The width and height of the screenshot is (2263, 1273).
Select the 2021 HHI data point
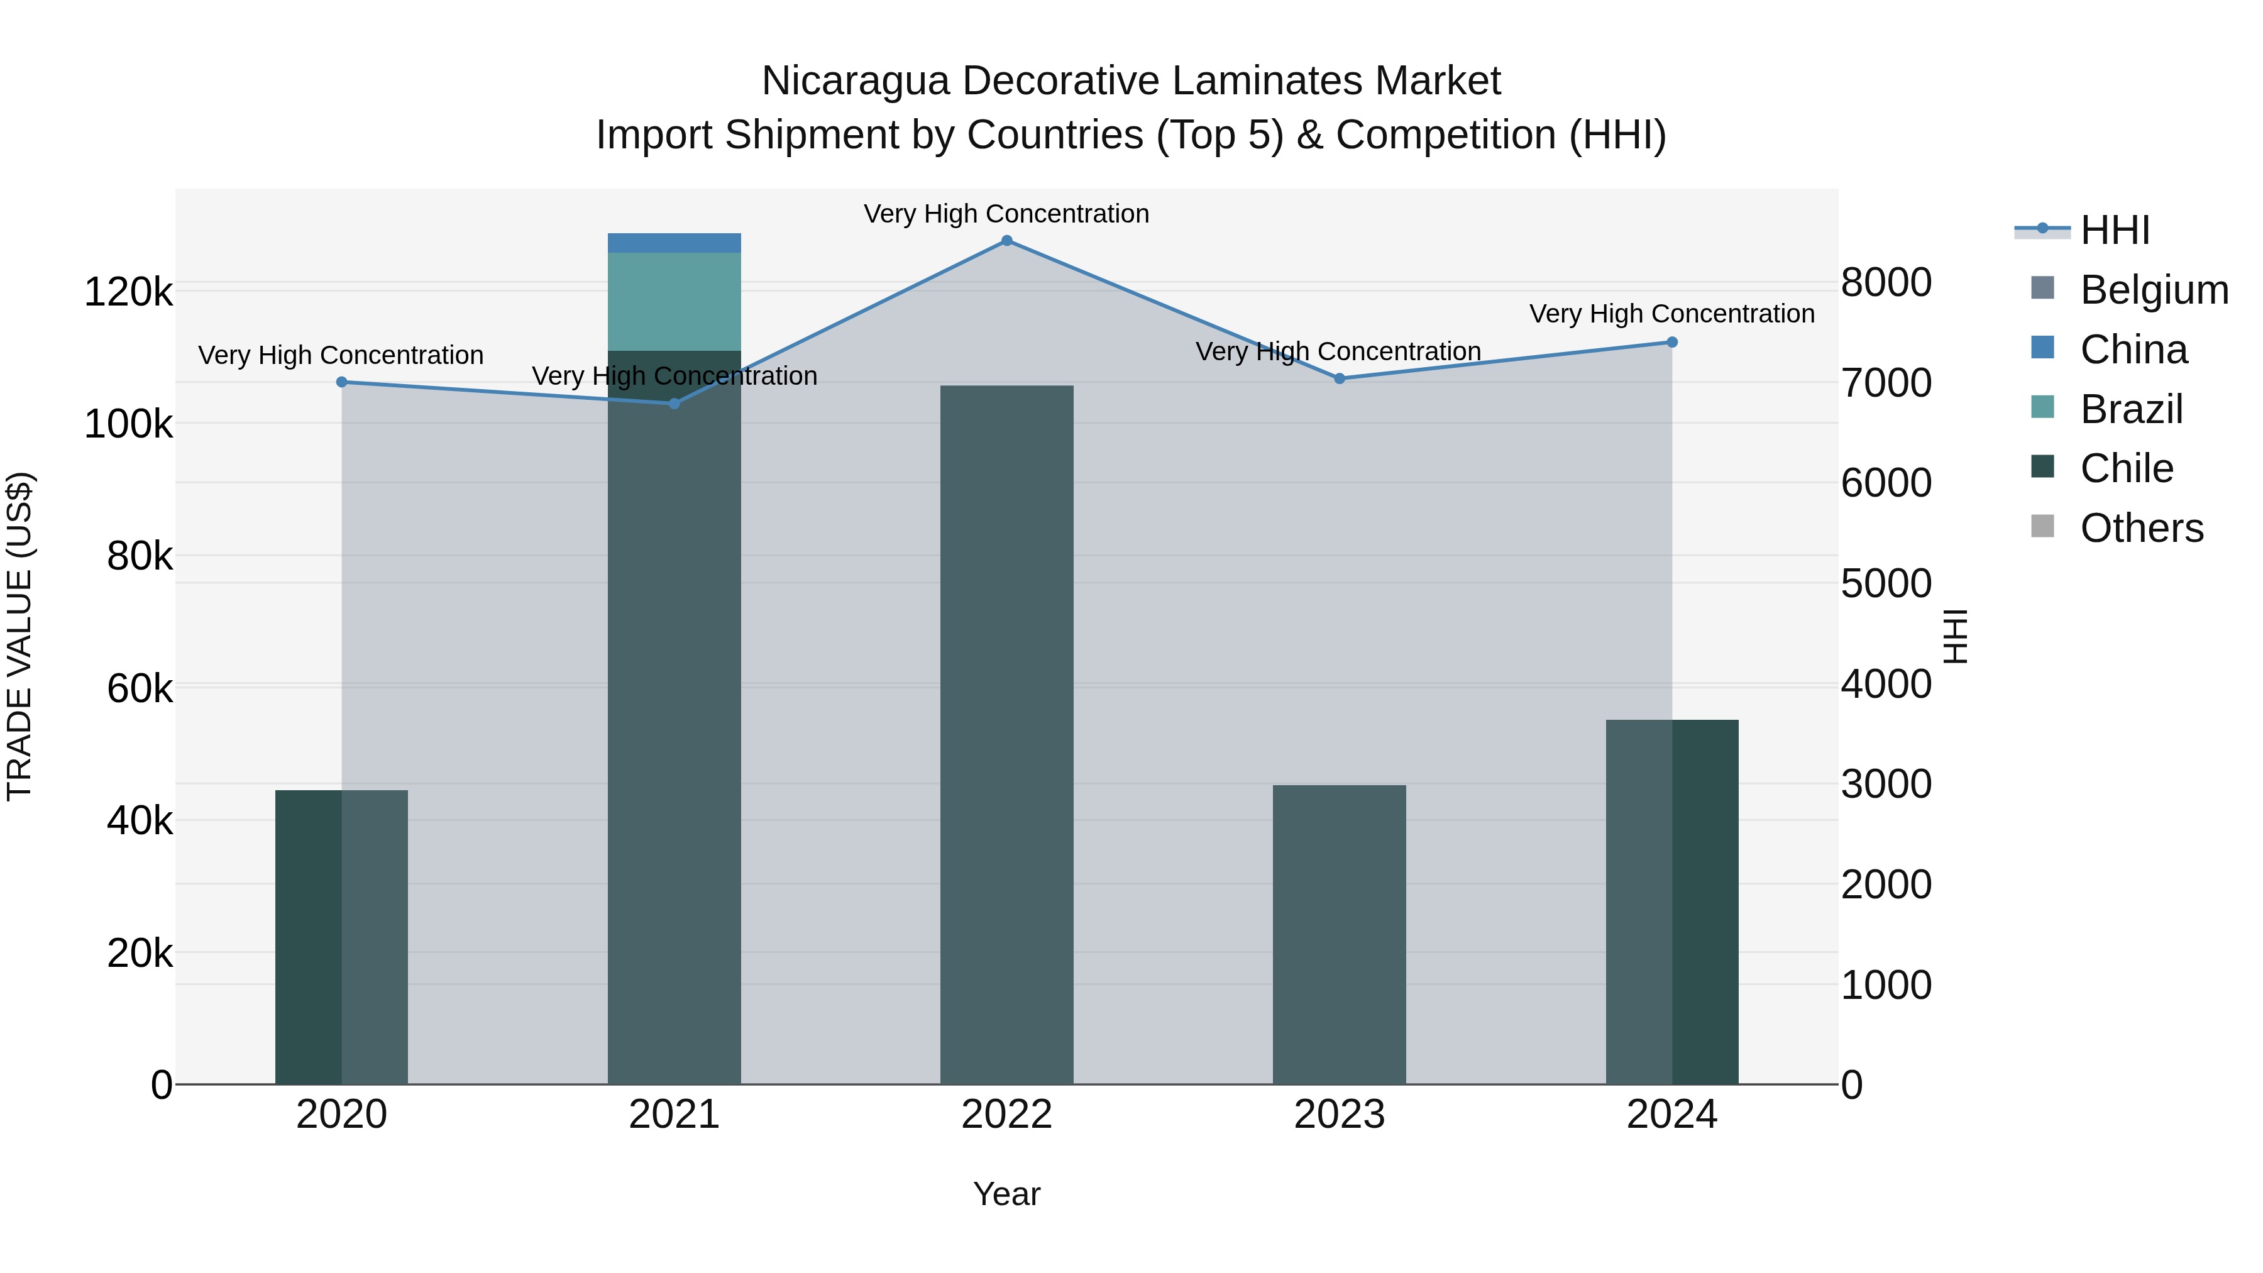tap(674, 403)
